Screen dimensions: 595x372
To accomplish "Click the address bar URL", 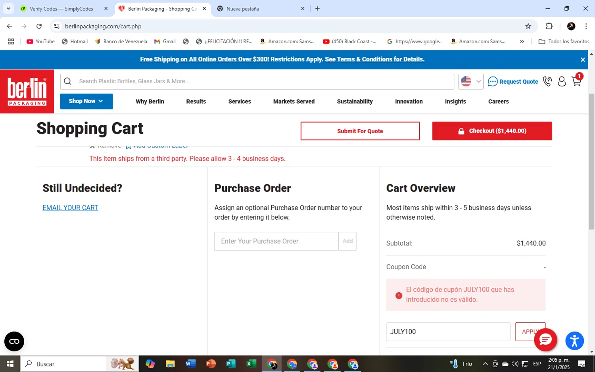I will pyautogui.click(x=103, y=26).
